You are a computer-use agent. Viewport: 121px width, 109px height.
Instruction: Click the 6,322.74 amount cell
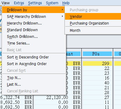(10, 97)
